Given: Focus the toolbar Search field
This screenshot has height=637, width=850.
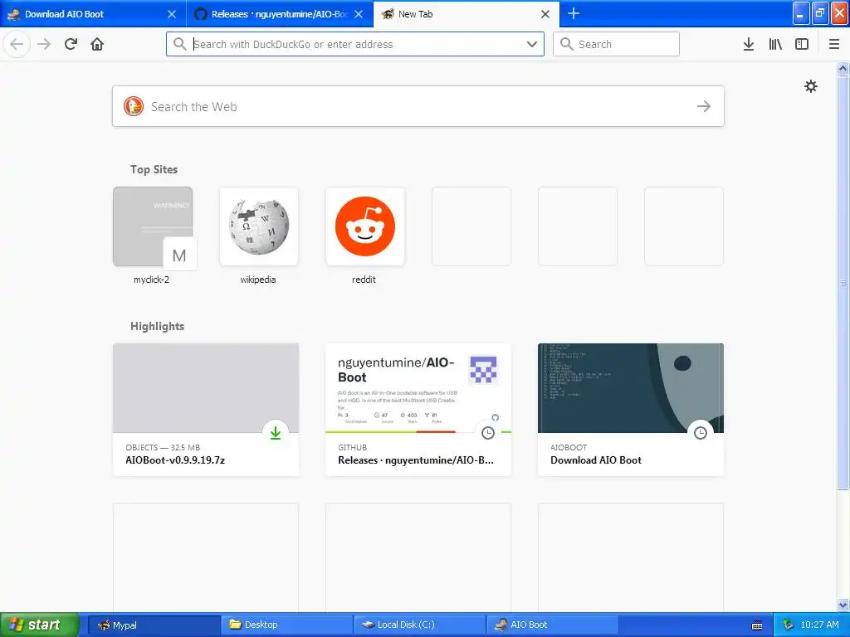Looking at the screenshot, I should tap(616, 44).
